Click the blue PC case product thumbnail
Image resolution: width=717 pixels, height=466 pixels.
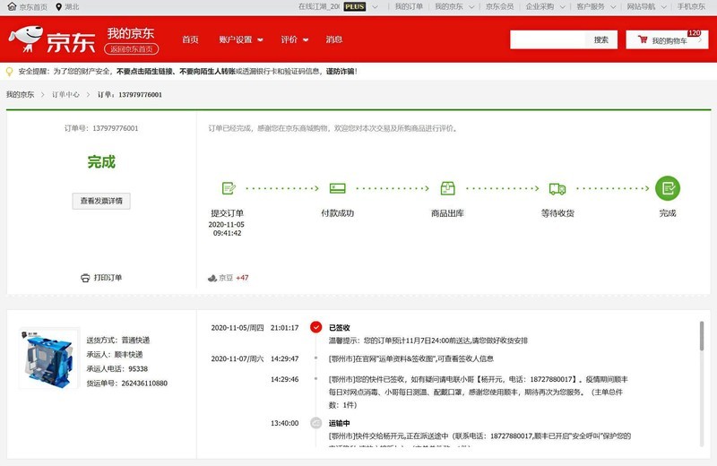tap(49, 358)
